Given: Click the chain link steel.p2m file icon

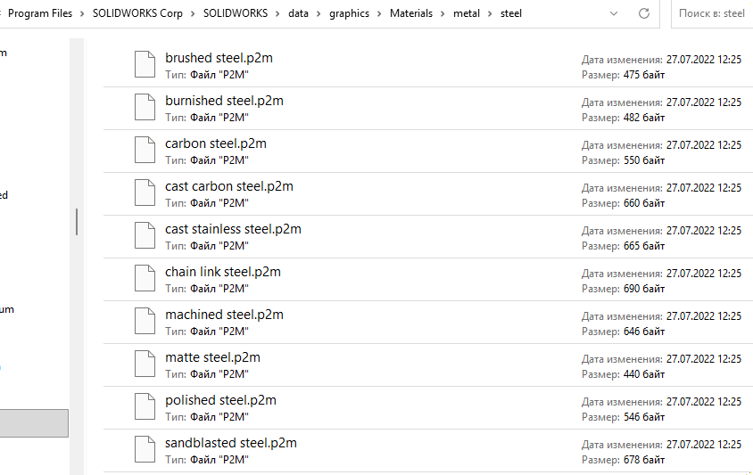Looking at the screenshot, I should tap(145, 278).
